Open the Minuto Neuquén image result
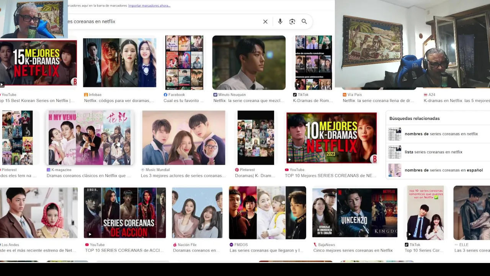The height and width of the screenshot is (276, 490). point(249,62)
